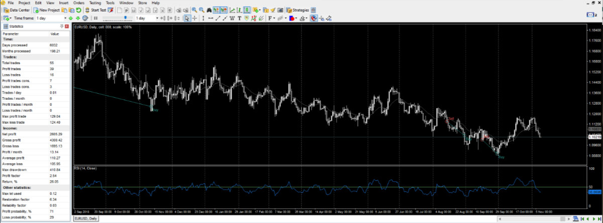603x223 pixels.
Task: Close the Statistics panel
Action: coord(67,27)
